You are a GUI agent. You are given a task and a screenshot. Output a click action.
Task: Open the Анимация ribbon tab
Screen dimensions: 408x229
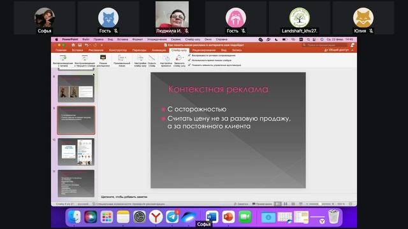click(159, 50)
